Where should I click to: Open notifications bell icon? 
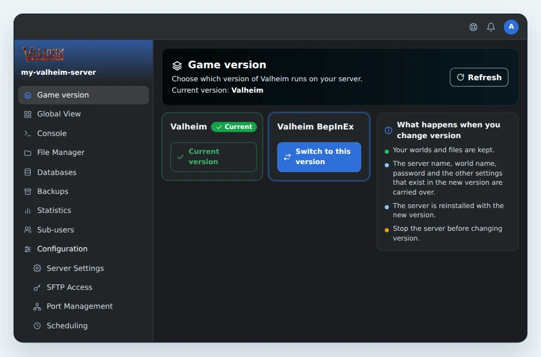click(491, 27)
